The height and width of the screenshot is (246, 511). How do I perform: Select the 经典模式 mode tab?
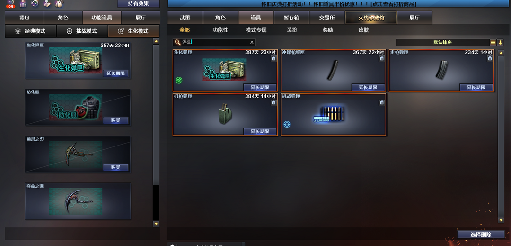coord(31,31)
